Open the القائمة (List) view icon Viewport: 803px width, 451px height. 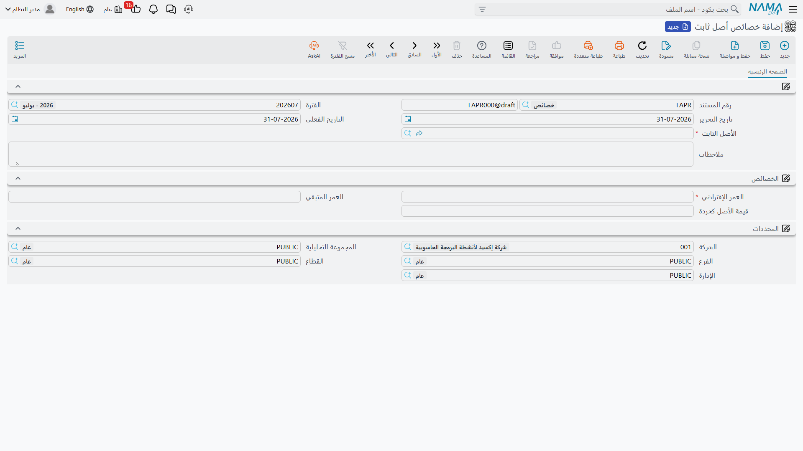(x=508, y=46)
